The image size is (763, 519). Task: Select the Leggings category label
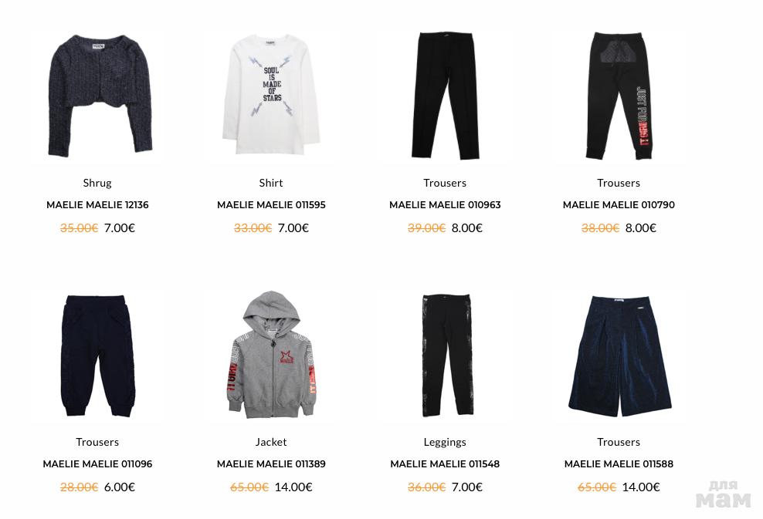[445, 442]
